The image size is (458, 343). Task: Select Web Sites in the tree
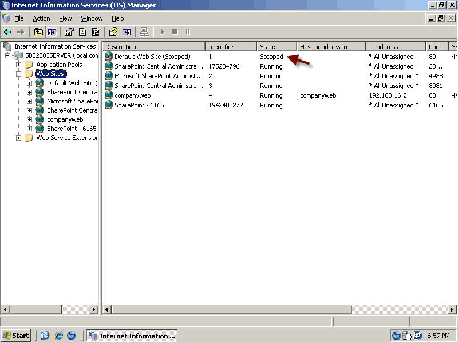[50, 74]
